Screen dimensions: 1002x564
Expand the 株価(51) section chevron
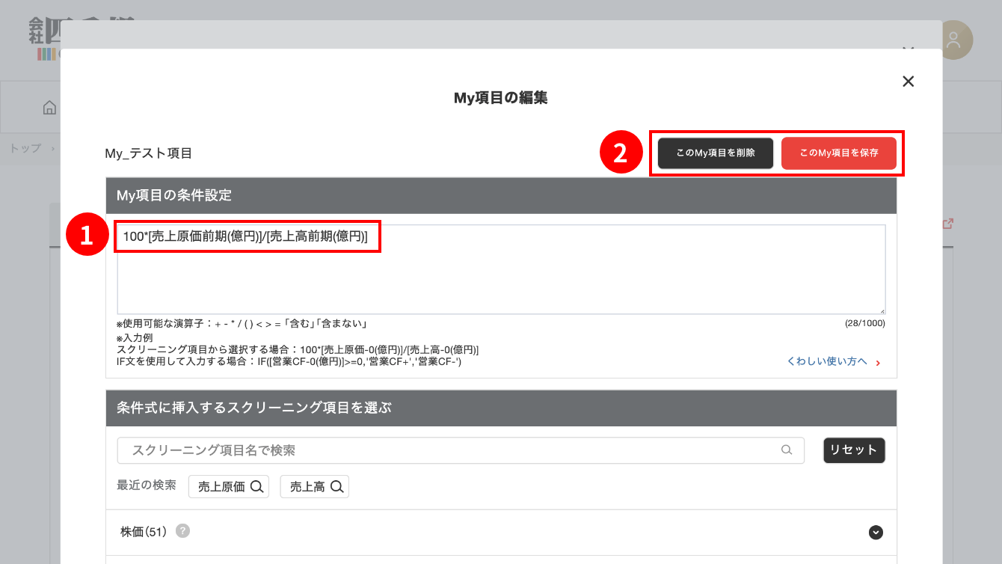[876, 533]
